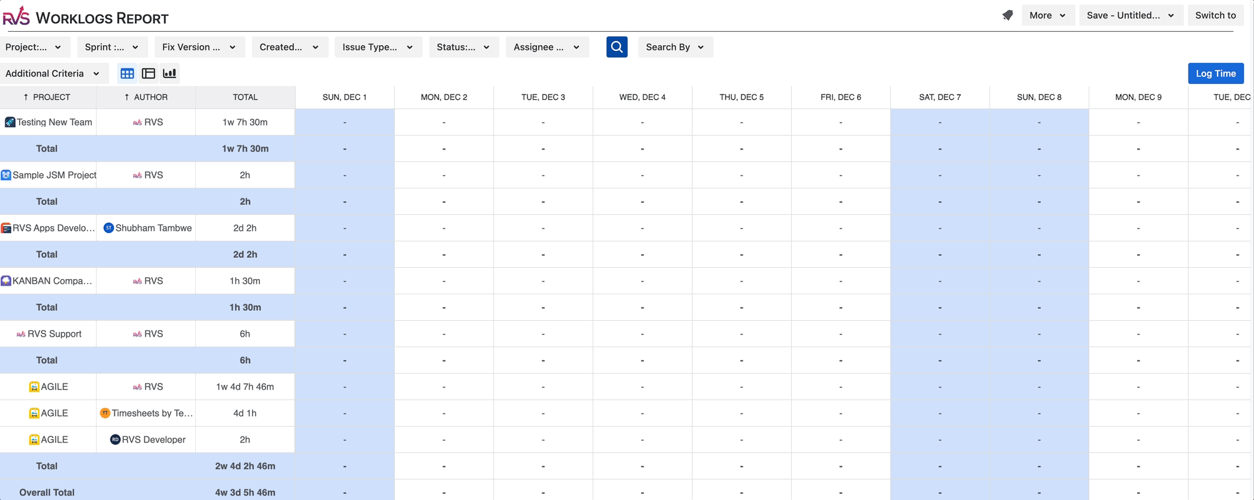Click the announcement megaphone icon
The height and width of the screenshot is (500, 1254).
[1007, 15]
